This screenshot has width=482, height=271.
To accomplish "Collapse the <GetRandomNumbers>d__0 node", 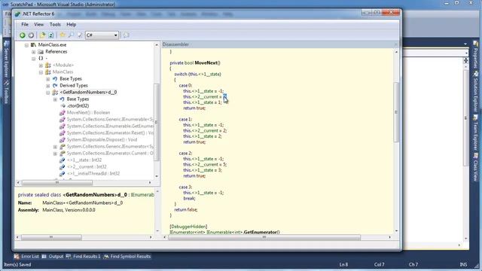I will [48, 93].
